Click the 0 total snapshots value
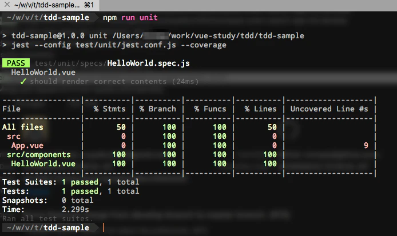 click(77, 200)
